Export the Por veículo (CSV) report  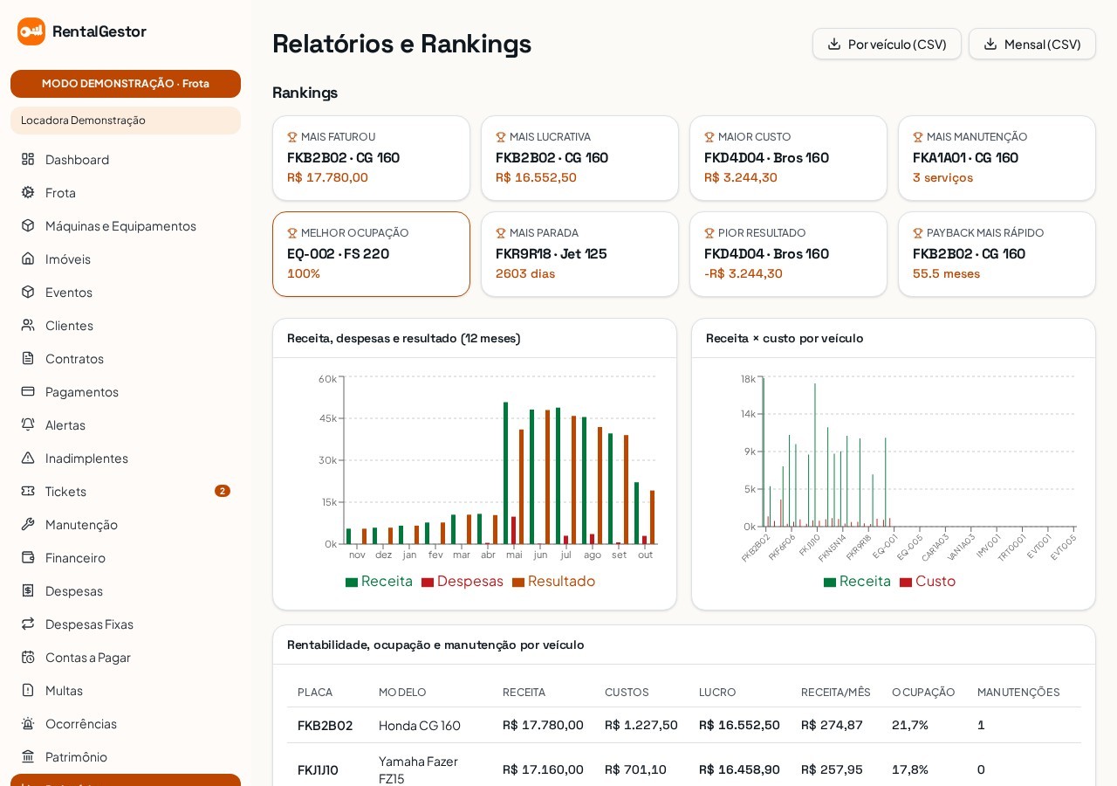coord(887,44)
